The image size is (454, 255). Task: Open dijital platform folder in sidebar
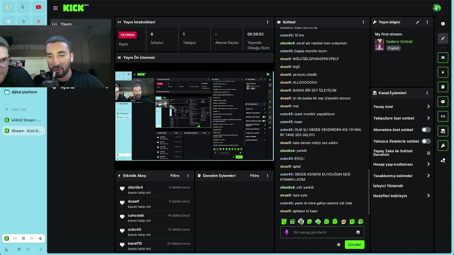(23, 92)
